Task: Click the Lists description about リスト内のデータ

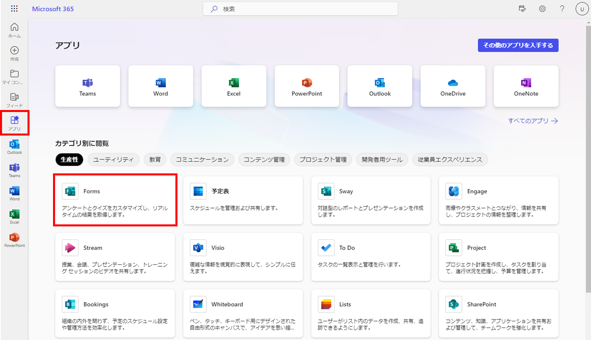Action: point(370,324)
